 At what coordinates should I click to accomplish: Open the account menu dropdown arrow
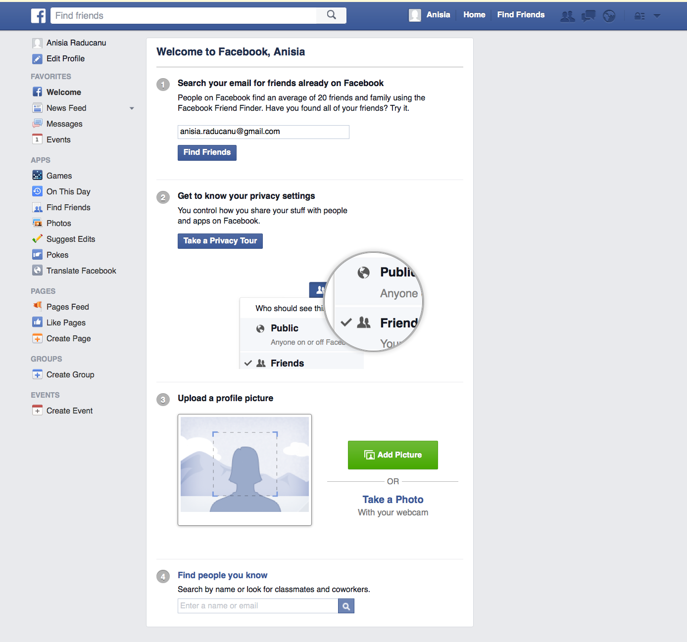(657, 16)
